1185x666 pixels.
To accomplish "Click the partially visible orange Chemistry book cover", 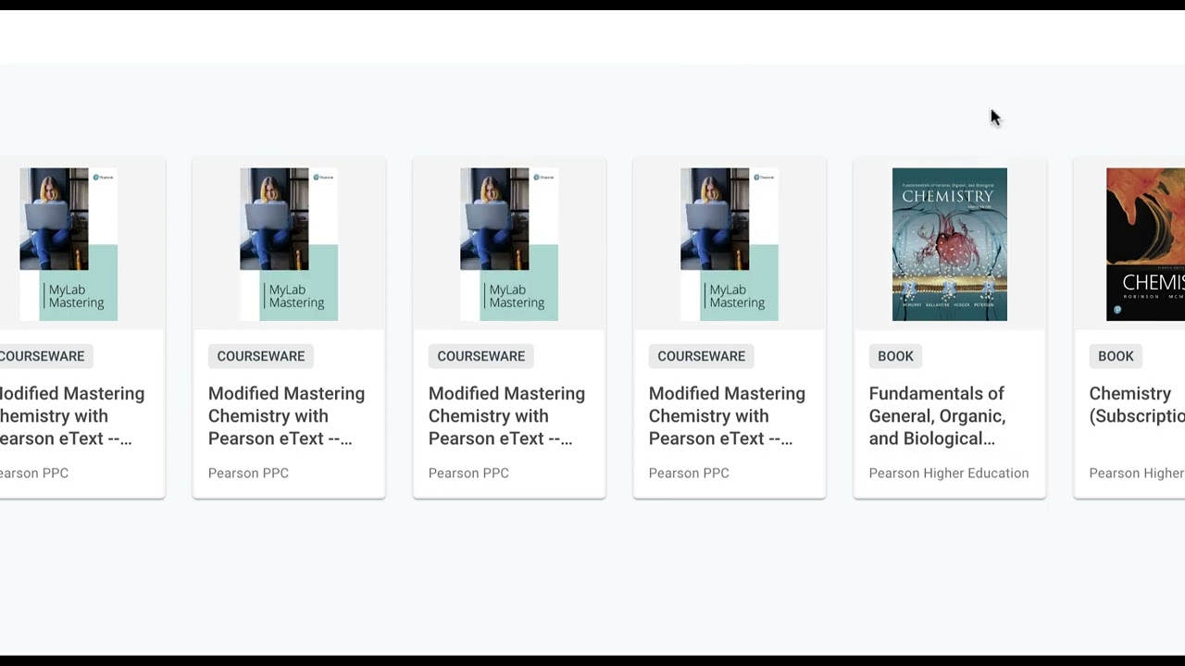I will click(1145, 244).
